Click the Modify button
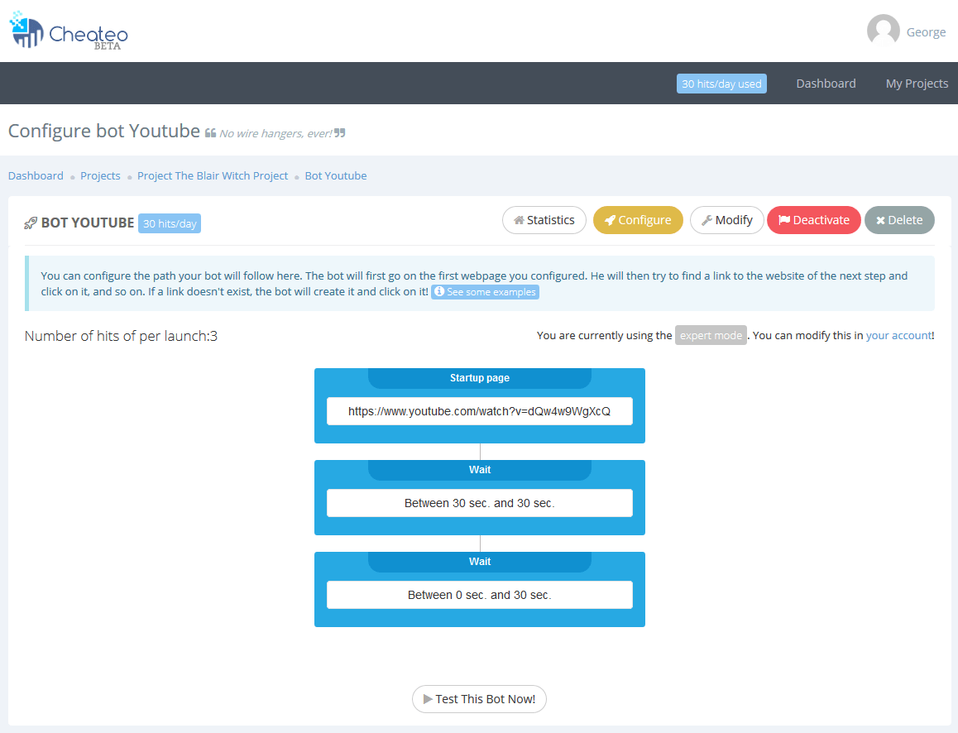Viewport: 958px width, 733px height. click(x=726, y=220)
